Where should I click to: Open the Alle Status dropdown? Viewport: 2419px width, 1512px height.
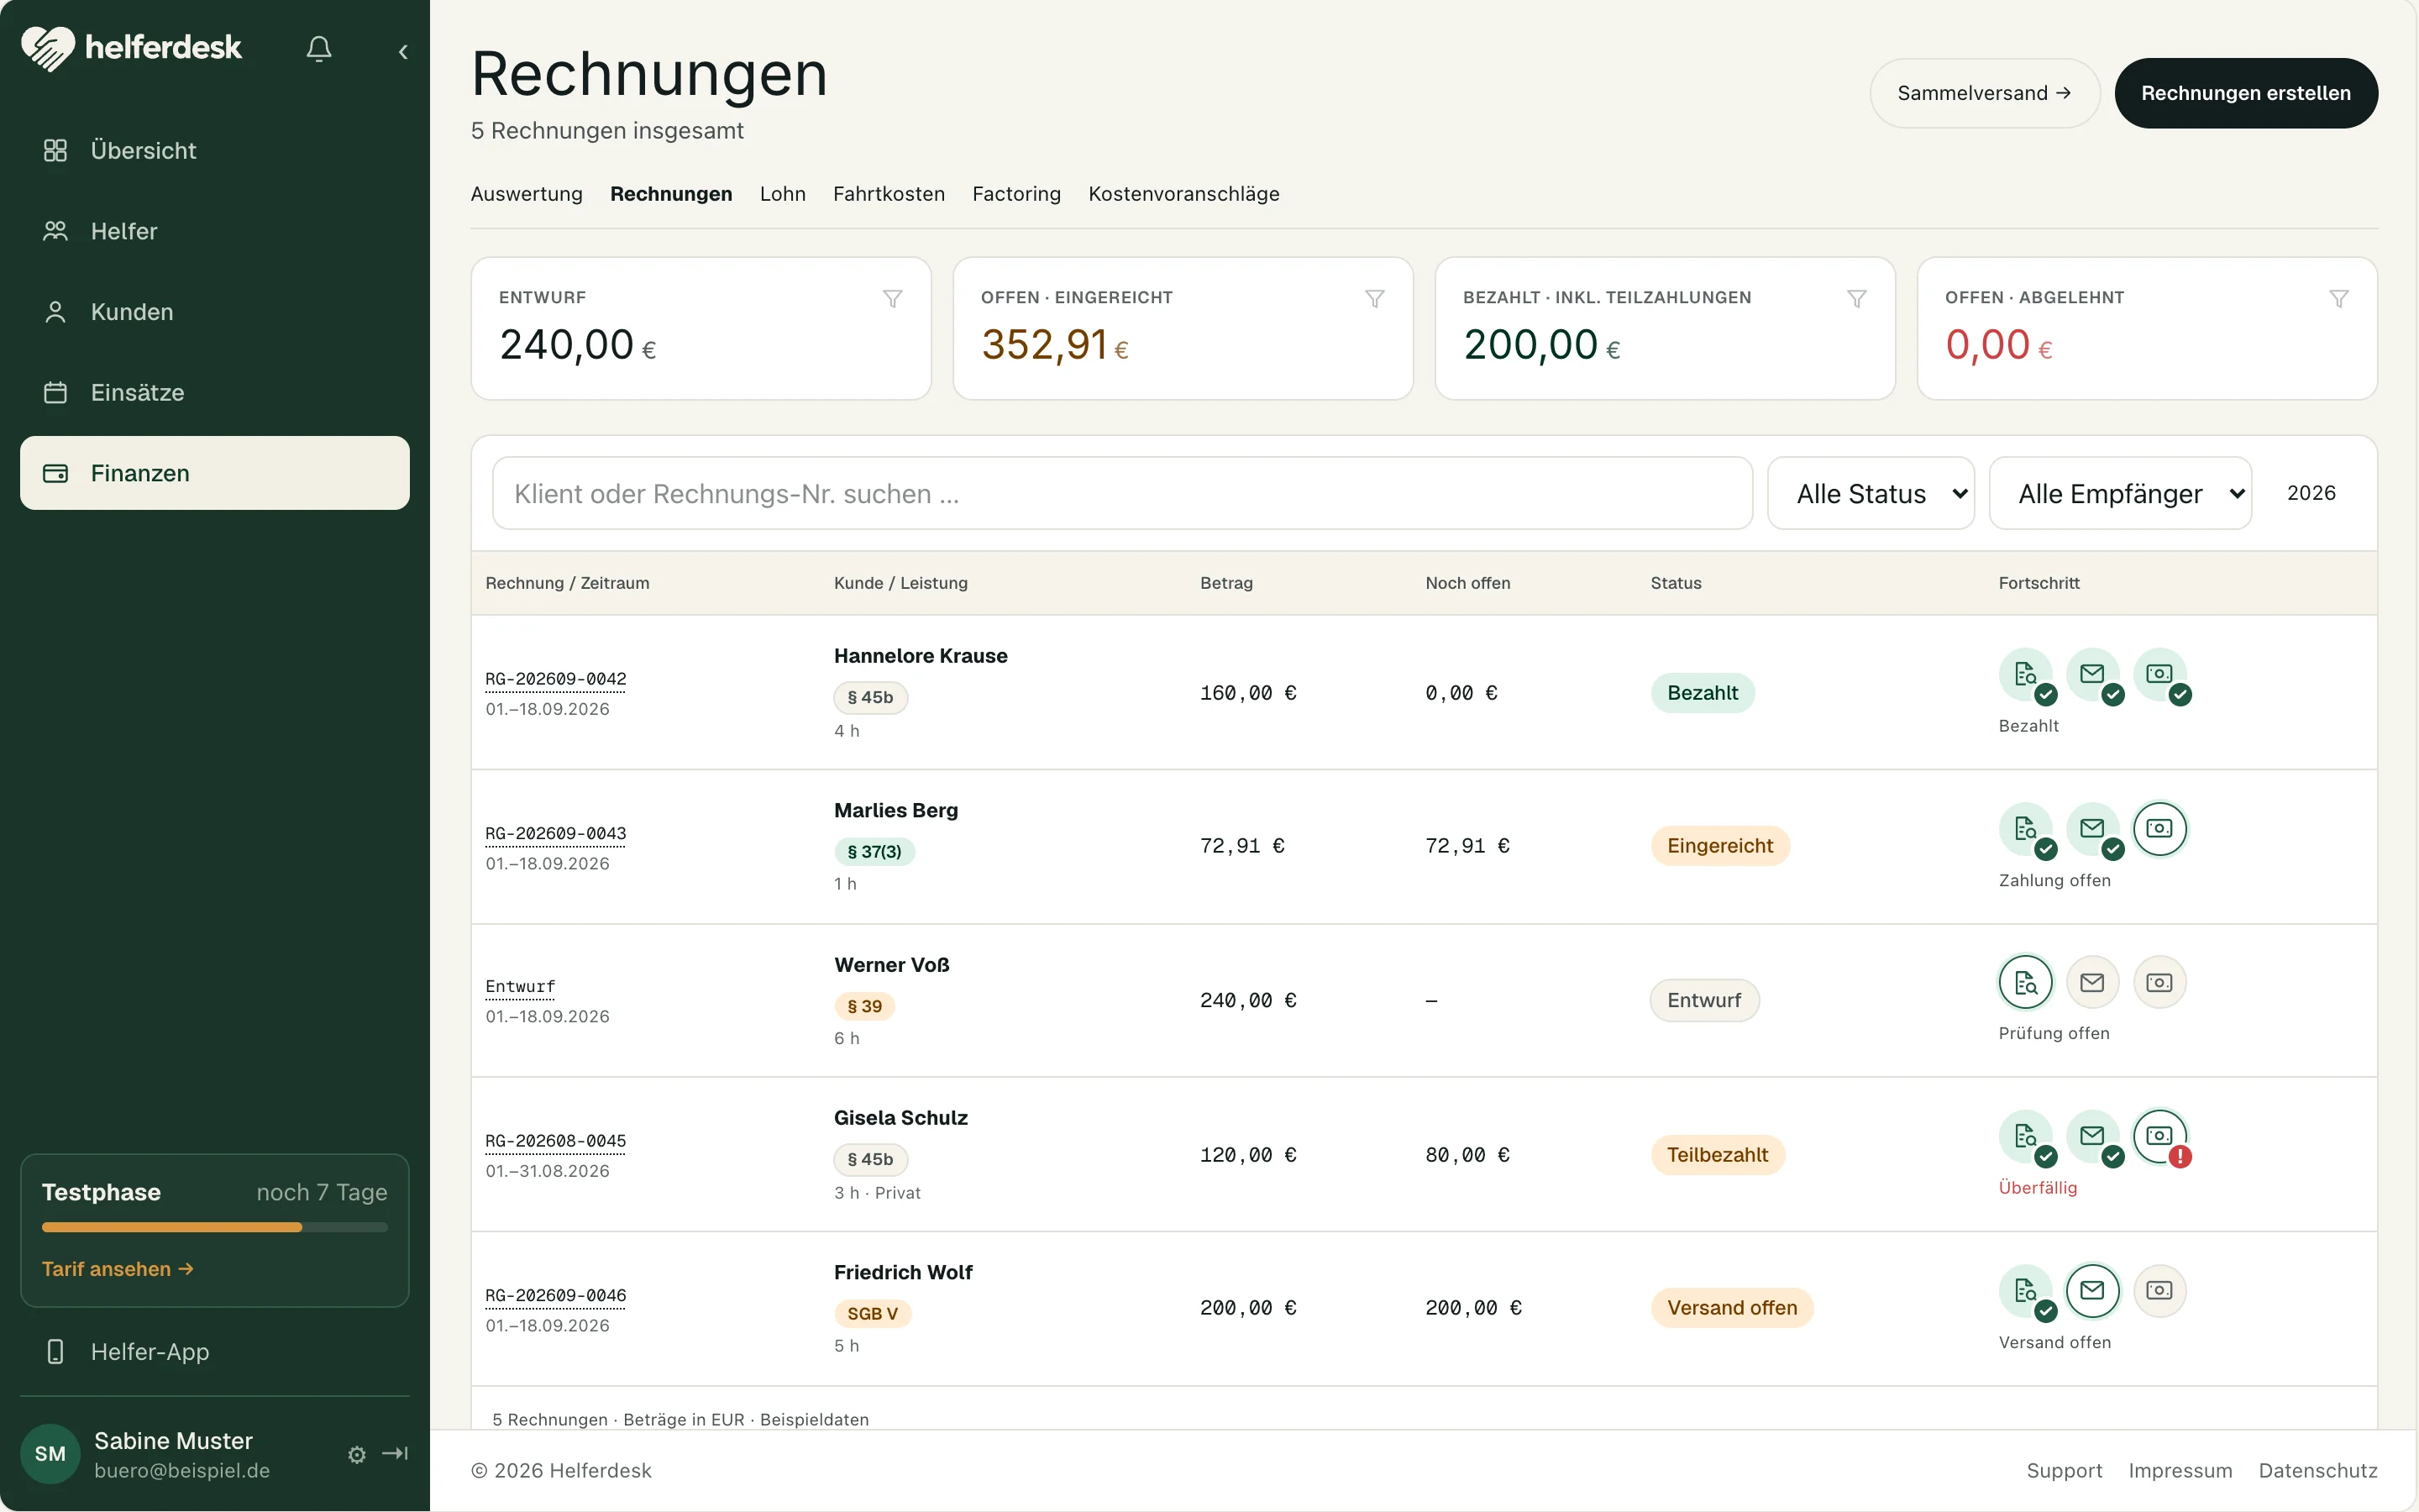tap(1871, 493)
